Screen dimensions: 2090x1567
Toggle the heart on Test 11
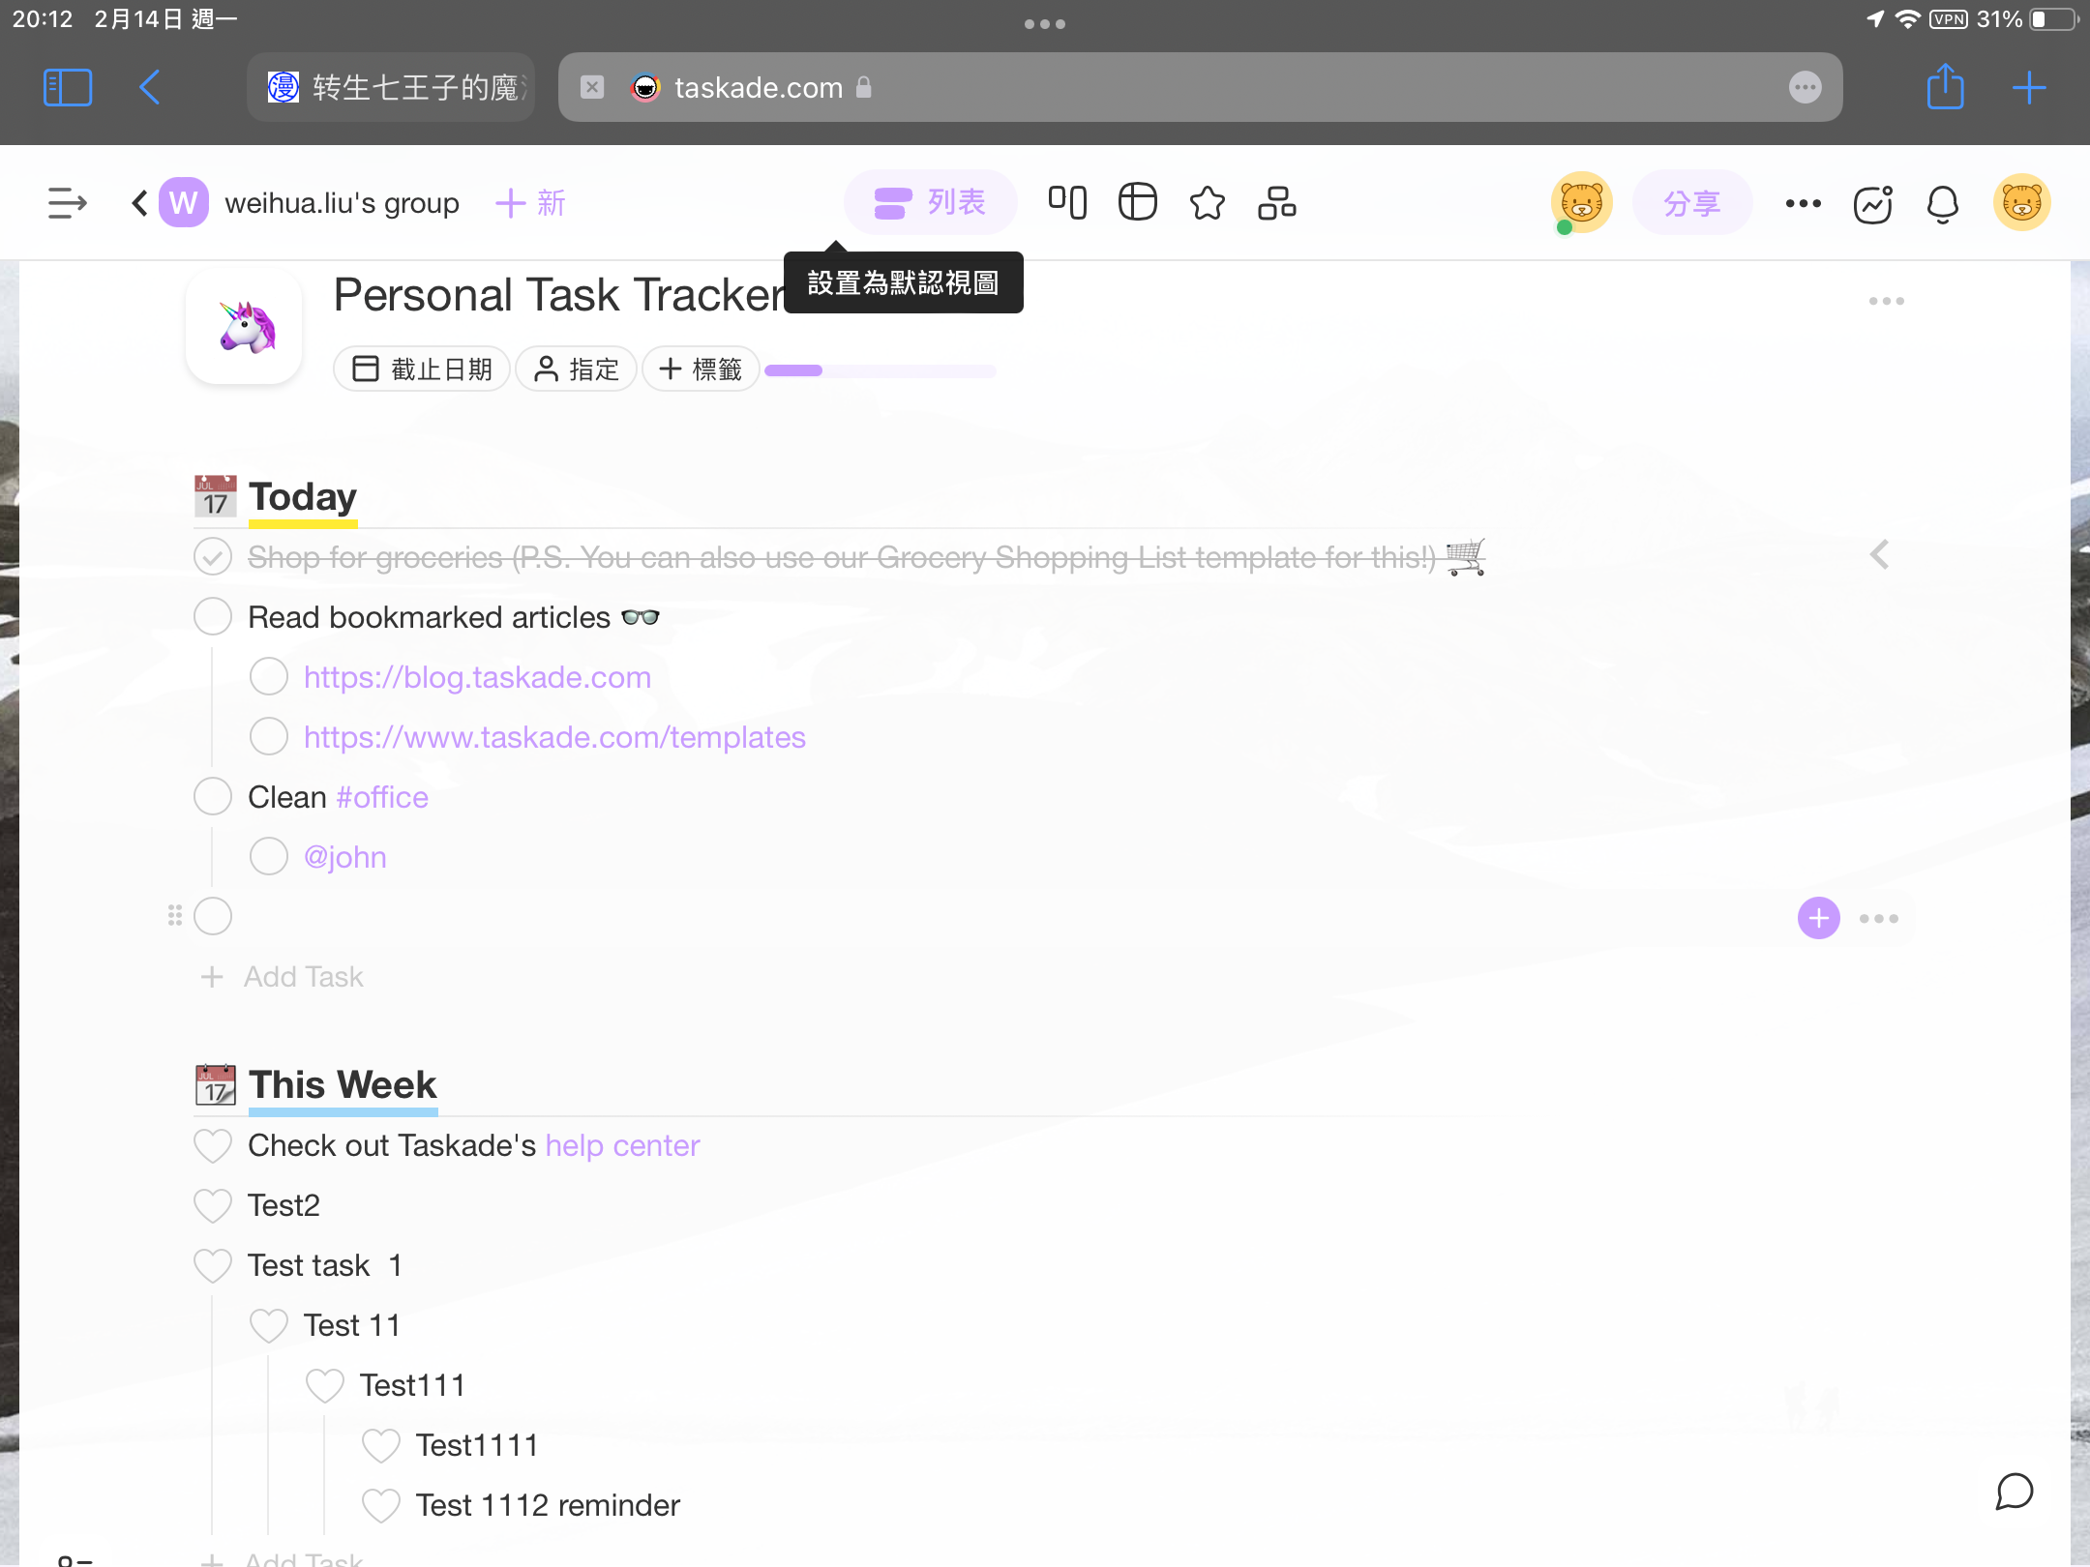(269, 1326)
